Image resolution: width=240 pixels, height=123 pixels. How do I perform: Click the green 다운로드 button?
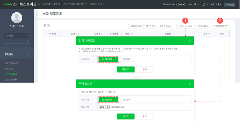pos(126,69)
